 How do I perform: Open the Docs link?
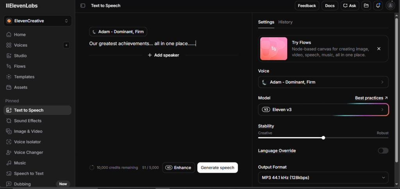tap(330, 5)
